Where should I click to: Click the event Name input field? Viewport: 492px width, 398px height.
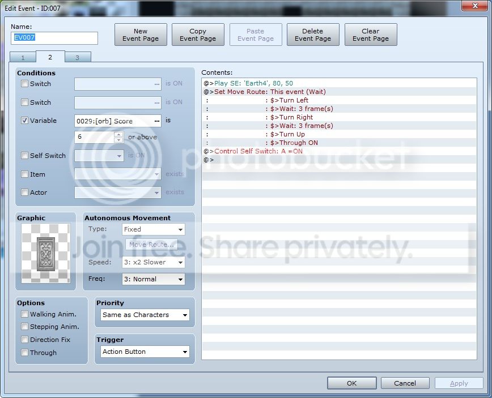(54, 38)
